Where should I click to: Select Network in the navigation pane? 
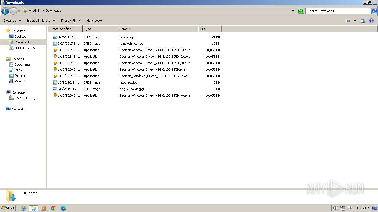tap(18, 109)
